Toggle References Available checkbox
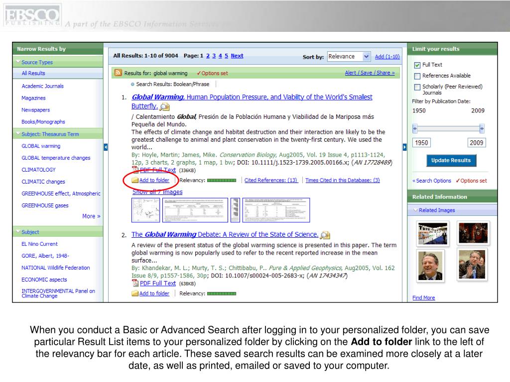This screenshot has width=510, height=382. click(x=417, y=76)
